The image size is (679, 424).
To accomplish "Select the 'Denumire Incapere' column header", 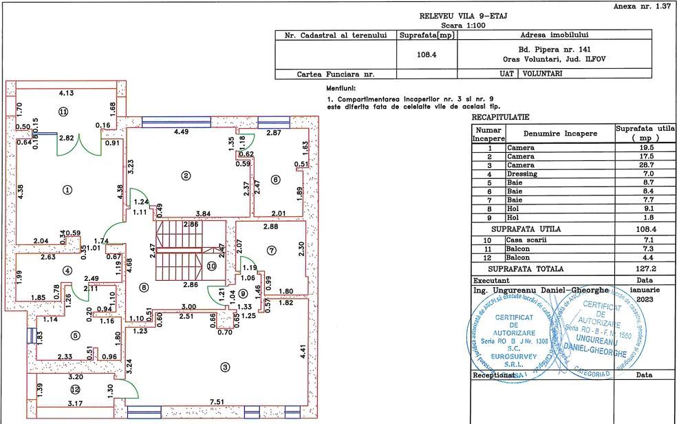I will pyautogui.click(x=560, y=134).
